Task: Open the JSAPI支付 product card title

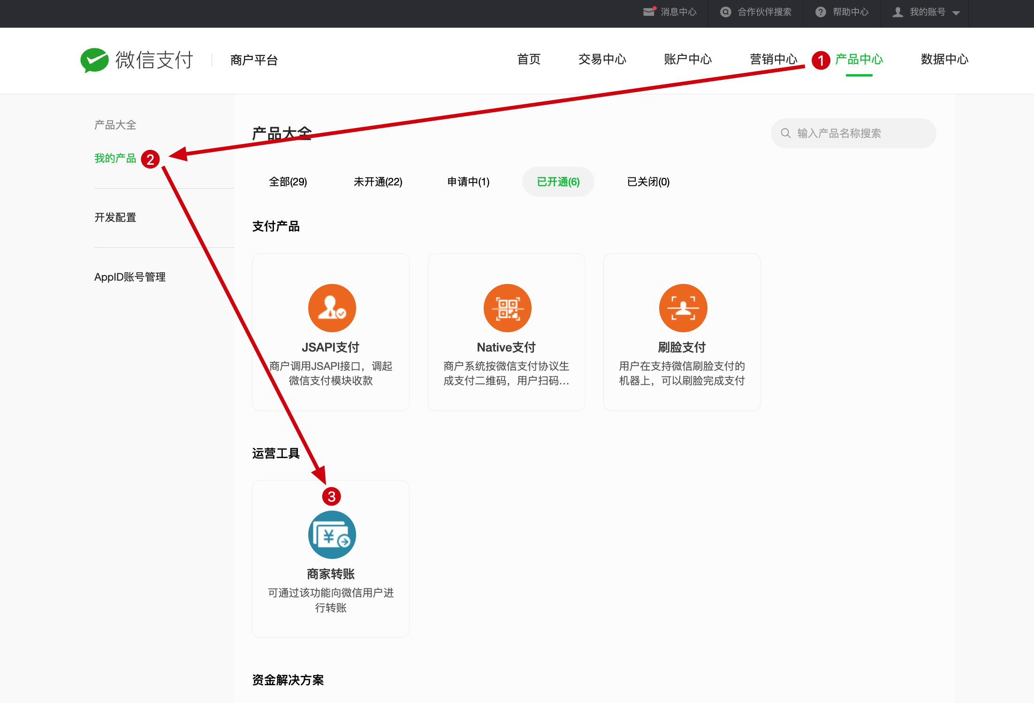Action: click(331, 347)
